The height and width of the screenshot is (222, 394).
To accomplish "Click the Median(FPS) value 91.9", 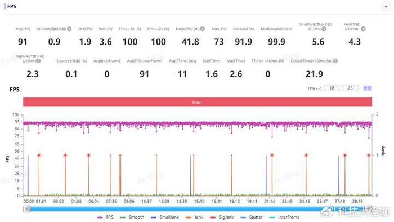I will 244,42.
